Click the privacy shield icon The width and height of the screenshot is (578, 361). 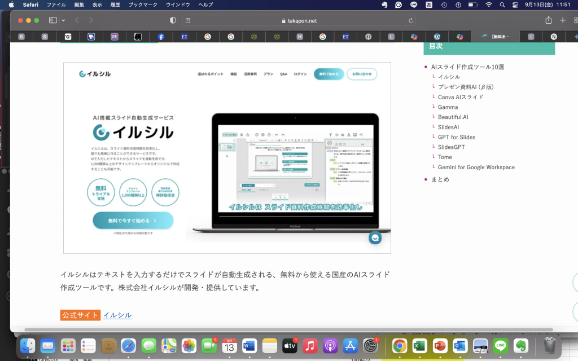click(173, 20)
